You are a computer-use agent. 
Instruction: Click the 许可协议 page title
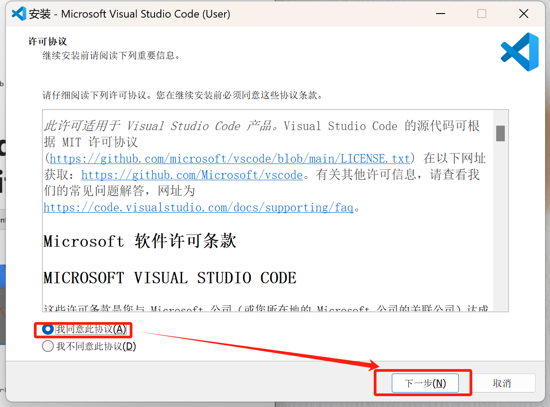pyautogui.click(x=47, y=42)
